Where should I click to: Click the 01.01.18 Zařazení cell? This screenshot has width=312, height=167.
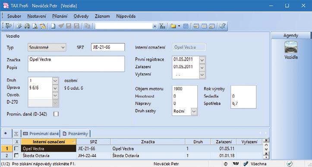[x=224, y=155]
